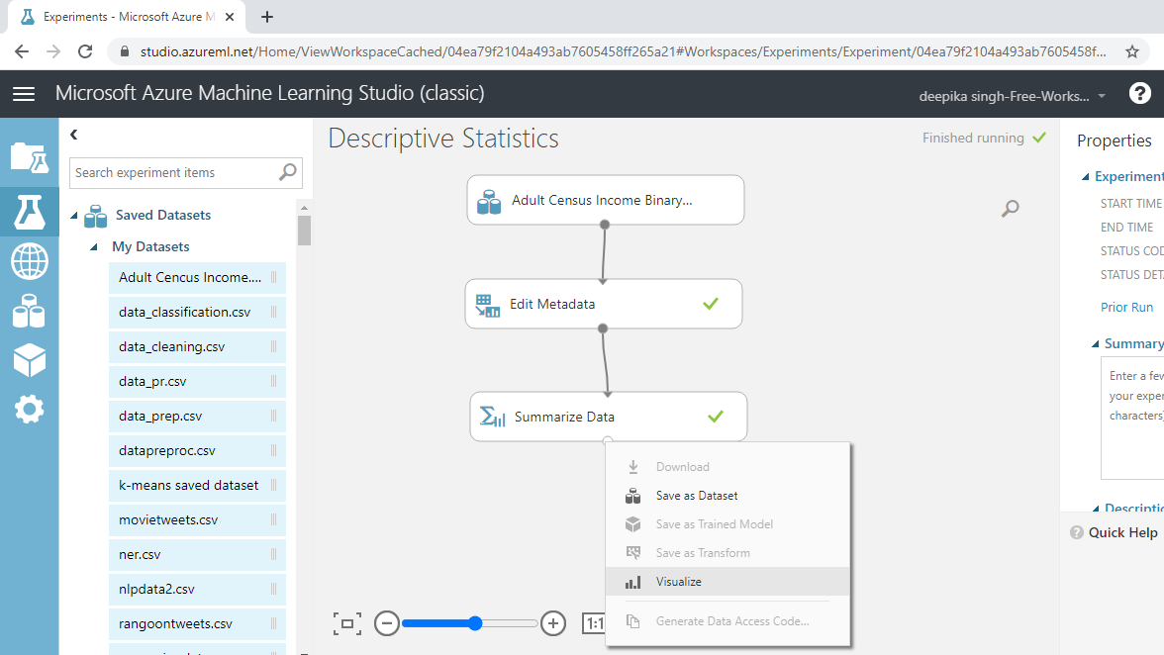The image size is (1164, 655).
Task: Click Save as Transform menu entry
Action: 727,553
